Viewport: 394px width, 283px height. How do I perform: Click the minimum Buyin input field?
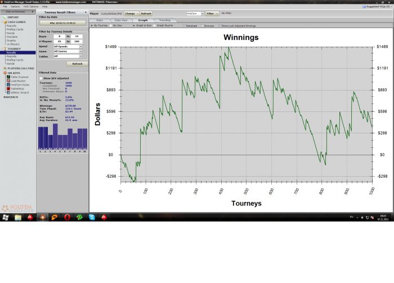pos(60,37)
